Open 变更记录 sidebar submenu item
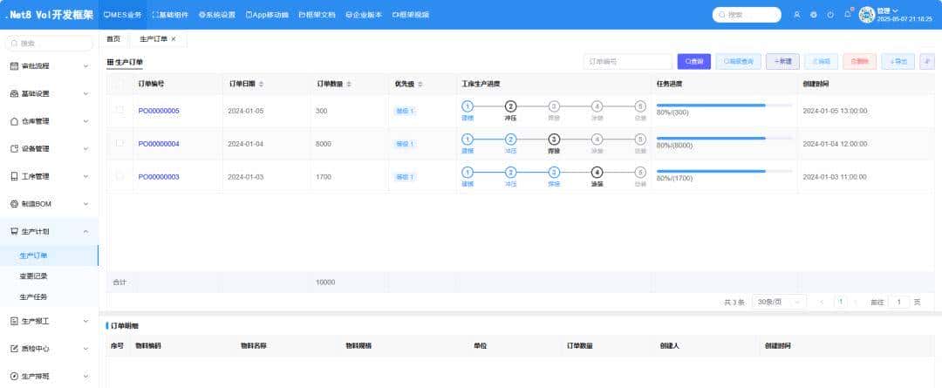942x388 pixels. tap(34, 276)
